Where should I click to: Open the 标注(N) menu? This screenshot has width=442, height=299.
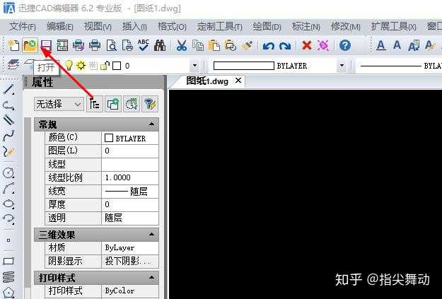coord(306,27)
